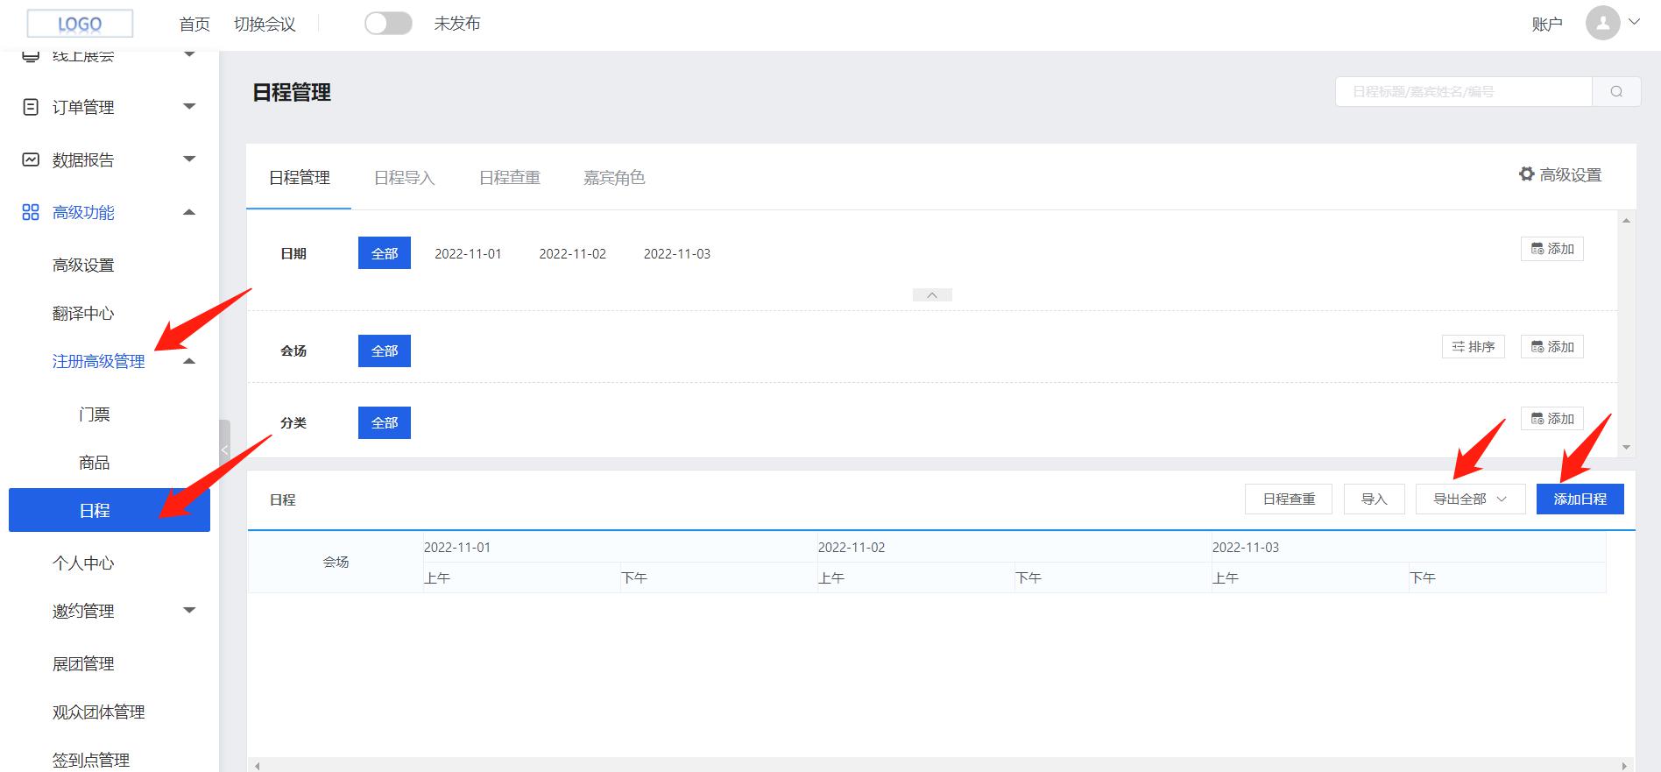Filter by date 2022-11-02
Viewport: 1661px width, 772px height.
573,254
